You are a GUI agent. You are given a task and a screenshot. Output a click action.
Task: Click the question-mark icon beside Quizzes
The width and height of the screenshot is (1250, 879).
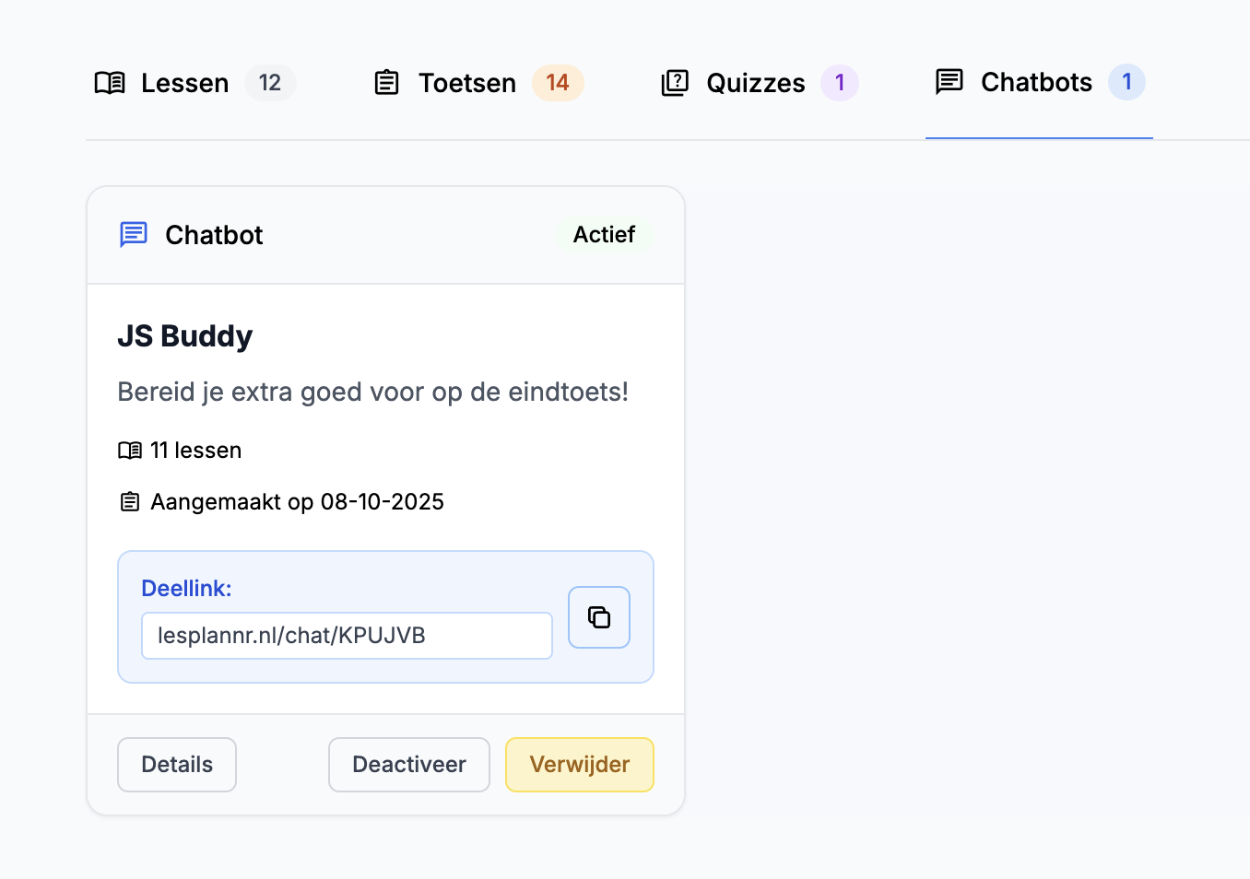[675, 83]
